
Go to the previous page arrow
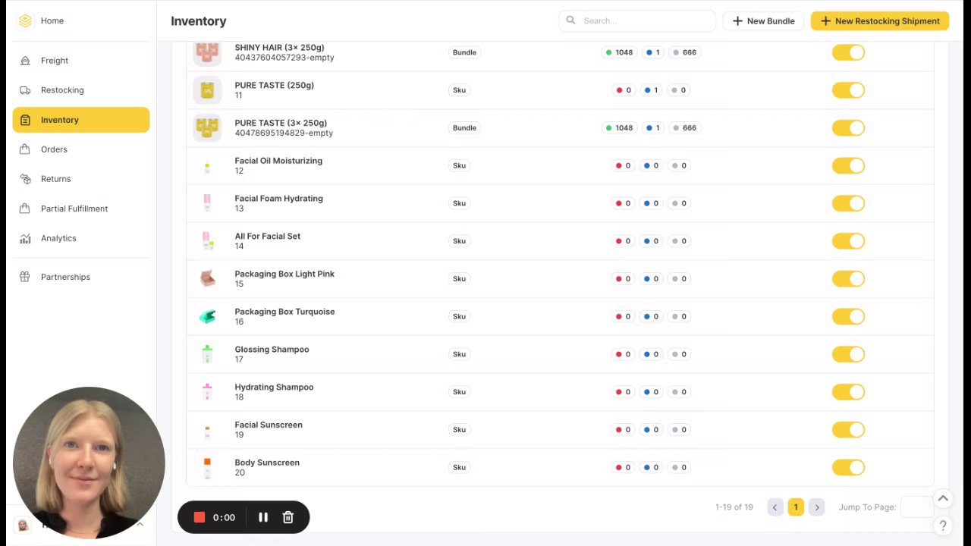point(775,507)
